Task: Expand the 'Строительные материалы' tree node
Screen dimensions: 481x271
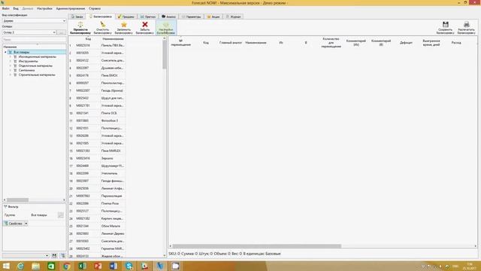Action: pos(10,75)
